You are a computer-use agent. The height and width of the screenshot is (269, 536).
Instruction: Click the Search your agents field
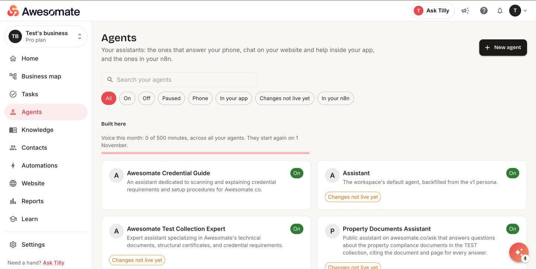pyautogui.click(x=179, y=80)
